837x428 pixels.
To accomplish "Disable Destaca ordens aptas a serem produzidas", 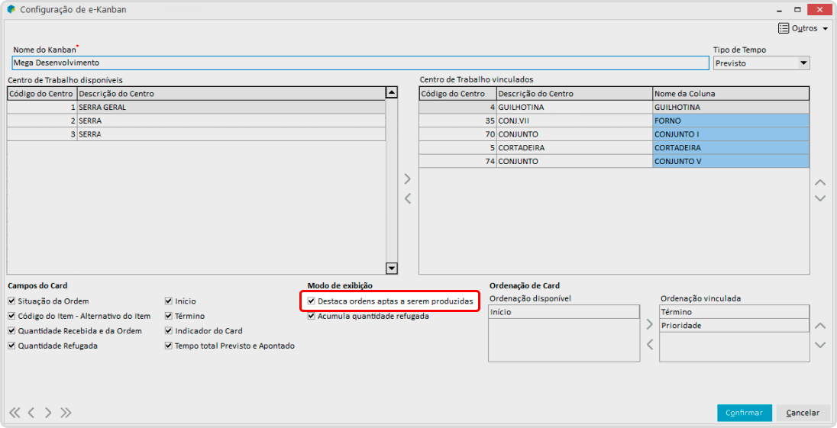I will [312, 301].
